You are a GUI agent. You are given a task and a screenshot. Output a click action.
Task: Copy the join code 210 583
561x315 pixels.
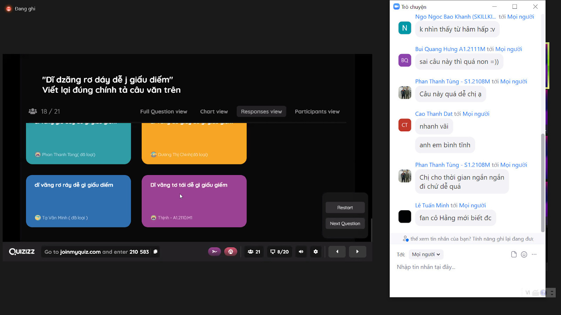tap(155, 252)
